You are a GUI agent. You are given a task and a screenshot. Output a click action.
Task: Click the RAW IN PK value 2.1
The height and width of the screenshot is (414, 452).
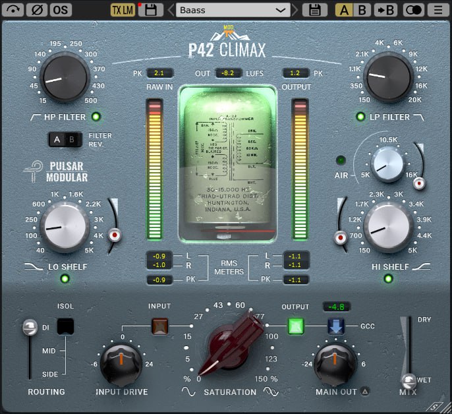[159, 73]
